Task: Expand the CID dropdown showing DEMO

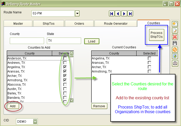Action: [35, 121]
